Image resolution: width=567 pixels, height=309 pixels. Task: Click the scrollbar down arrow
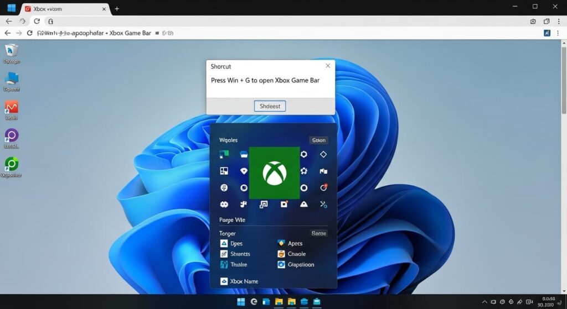tap(564, 291)
